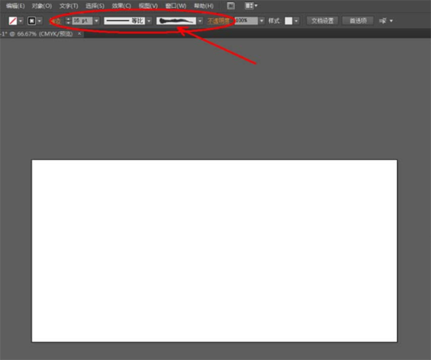
Task: Click the 样式 graphic style swatch
Action: click(x=288, y=21)
